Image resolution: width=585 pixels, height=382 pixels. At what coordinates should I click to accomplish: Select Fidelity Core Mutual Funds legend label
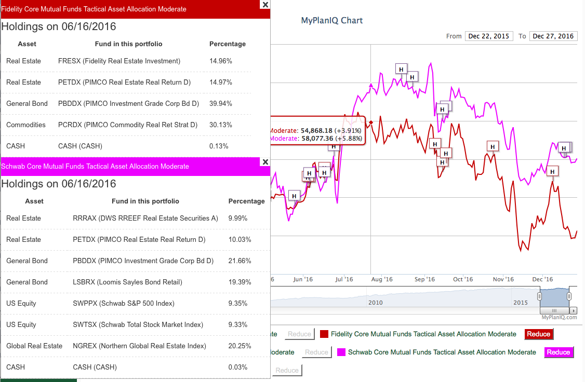tap(423, 334)
